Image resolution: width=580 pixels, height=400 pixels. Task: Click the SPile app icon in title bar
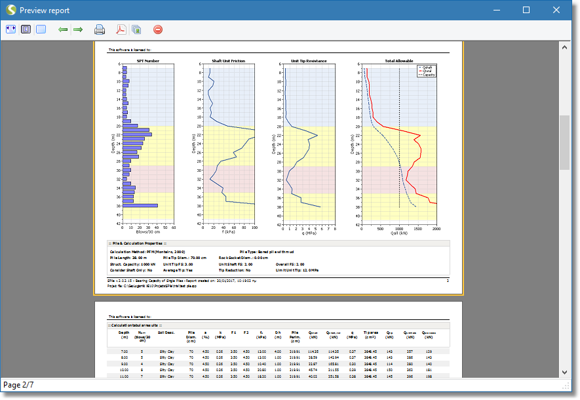tap(11, 10)
